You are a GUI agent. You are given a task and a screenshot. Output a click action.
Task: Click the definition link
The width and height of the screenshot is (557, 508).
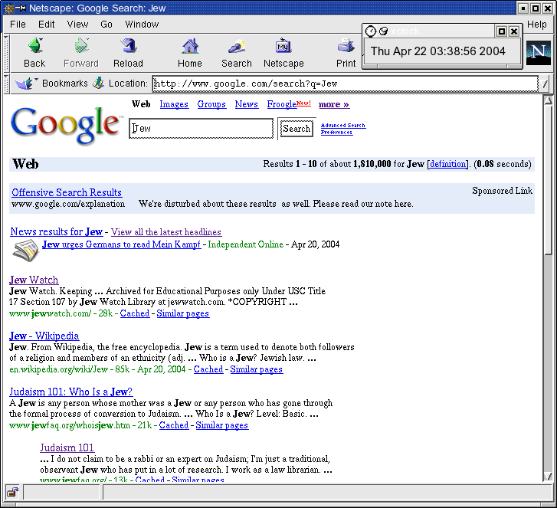pyautogui.click(x=448, y=164)
